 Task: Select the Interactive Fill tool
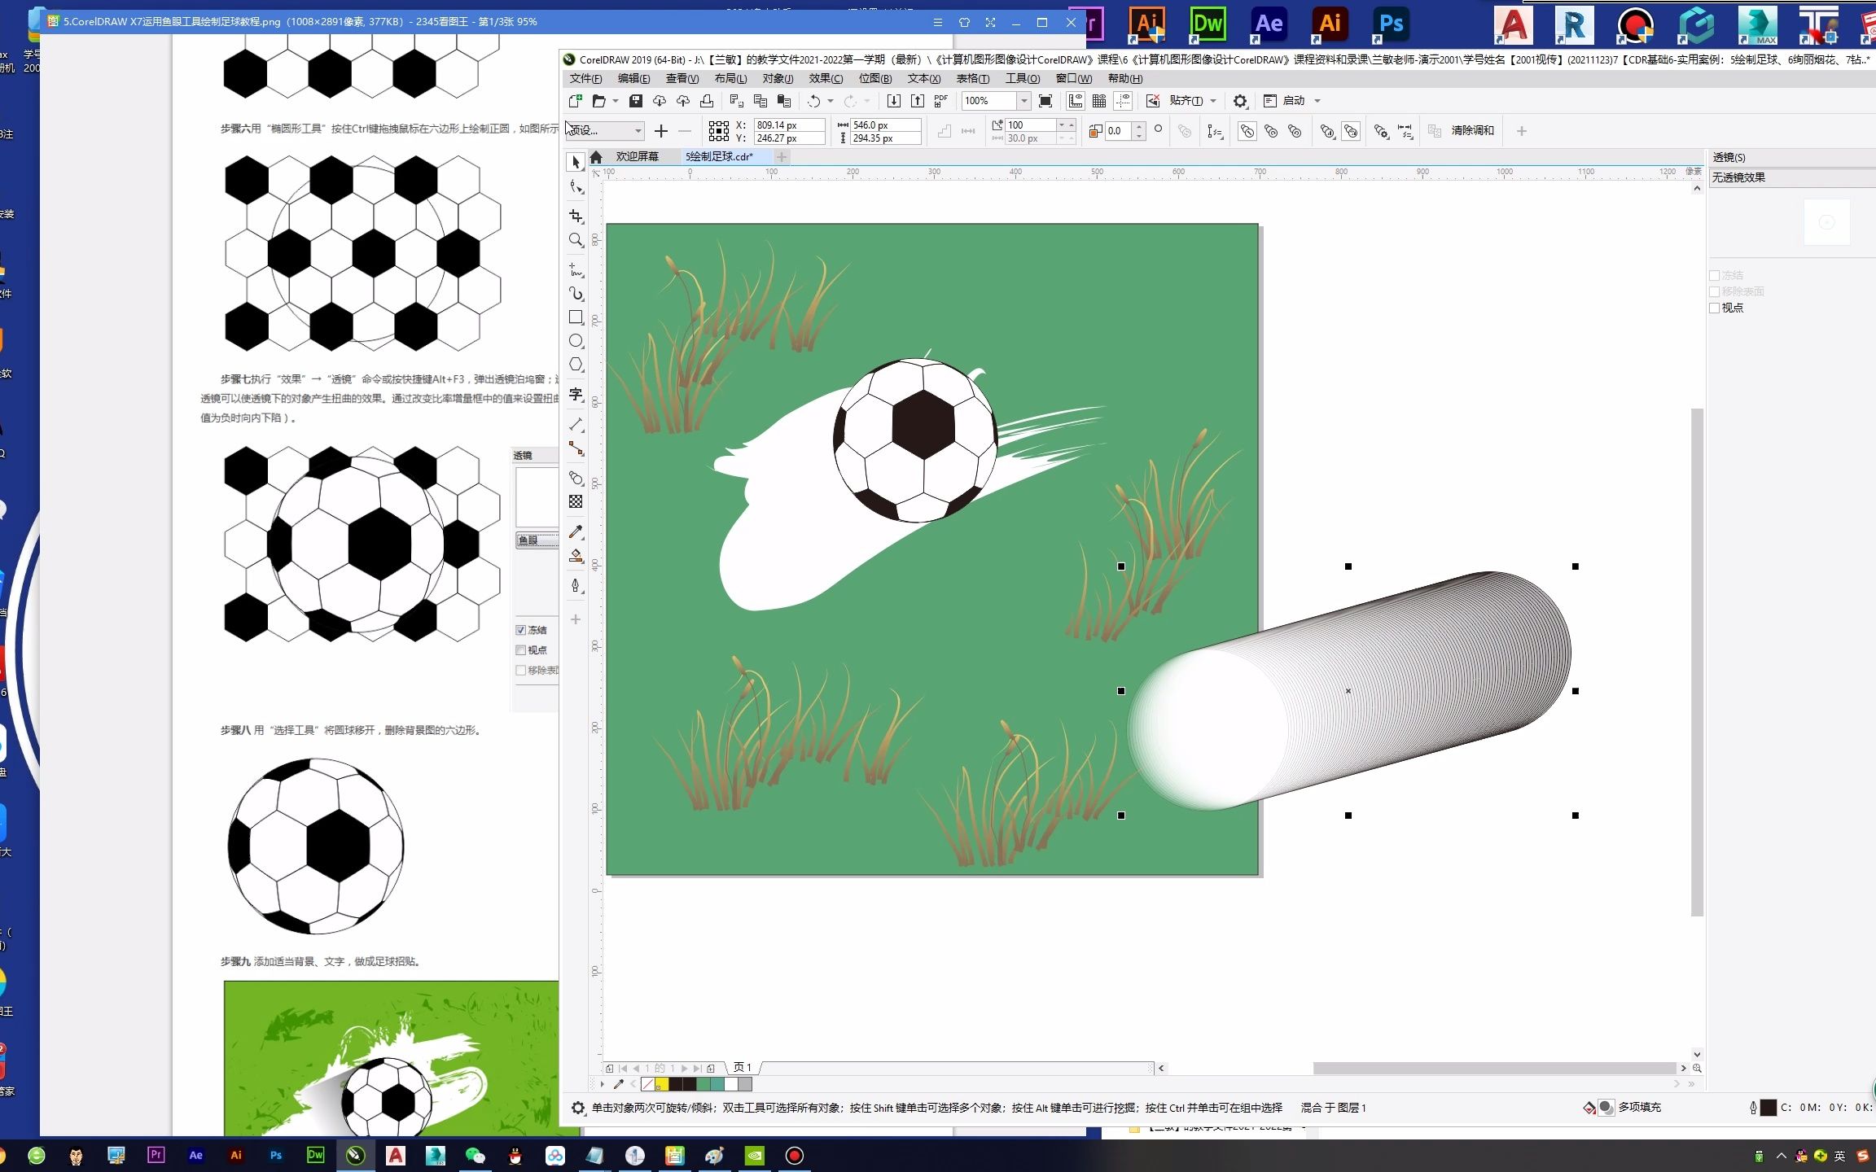coord(576,556)
